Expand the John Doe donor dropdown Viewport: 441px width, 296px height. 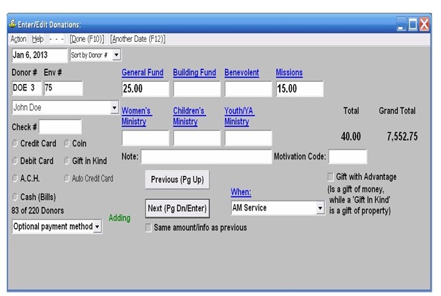(x=114, y=108)
